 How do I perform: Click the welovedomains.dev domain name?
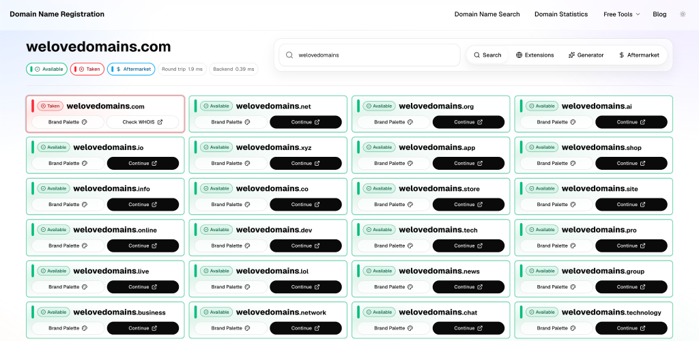coord(274,230)
